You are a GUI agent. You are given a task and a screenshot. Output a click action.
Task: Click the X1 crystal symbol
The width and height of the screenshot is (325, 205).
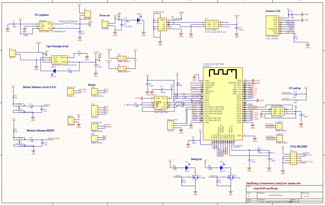[x=258, y=150]
